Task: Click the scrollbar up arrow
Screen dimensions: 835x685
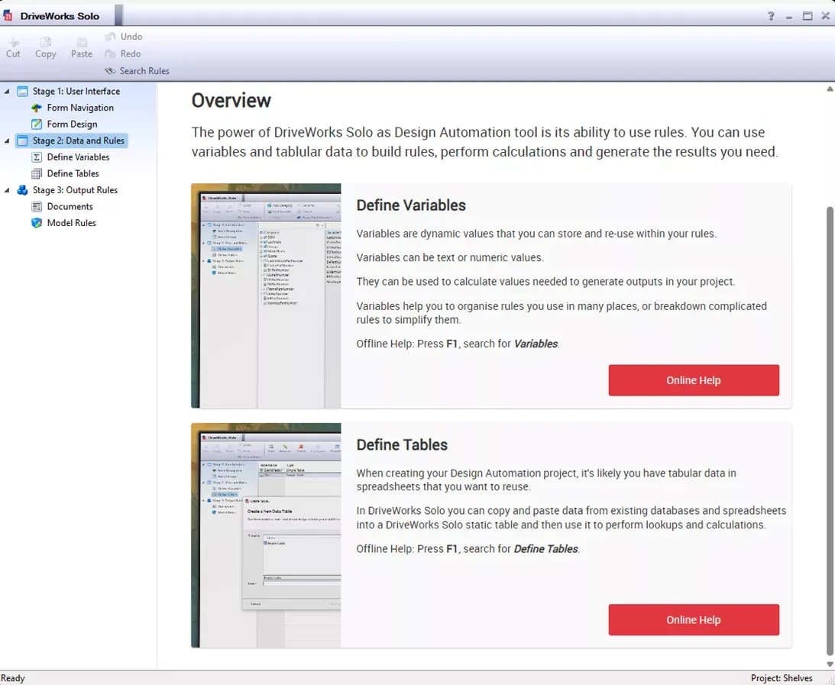Action: (x=830, y=89)
